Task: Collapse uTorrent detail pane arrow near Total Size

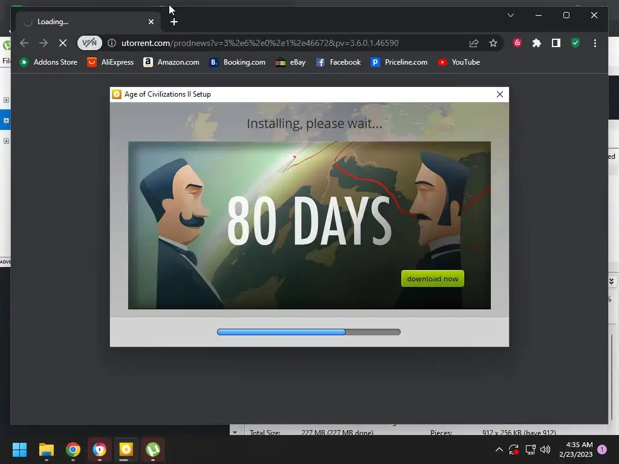Action: (x=235, y=432)
